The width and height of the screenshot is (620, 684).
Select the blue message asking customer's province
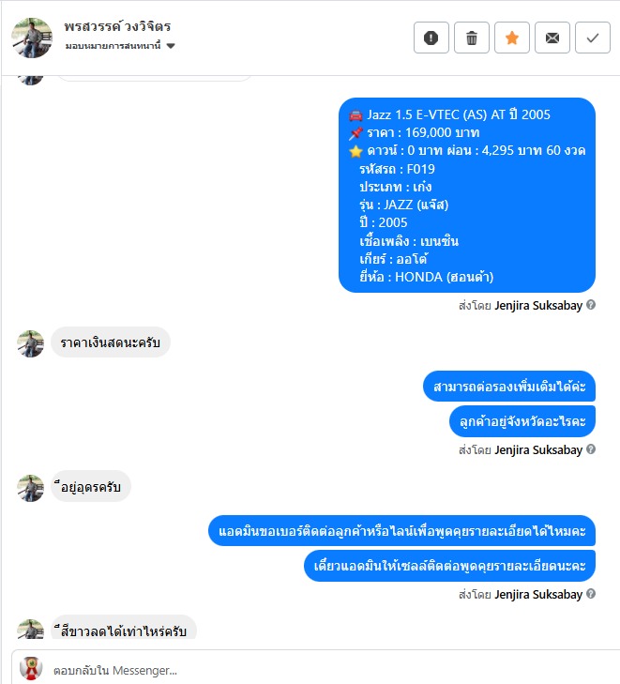[x=522, y=421]
